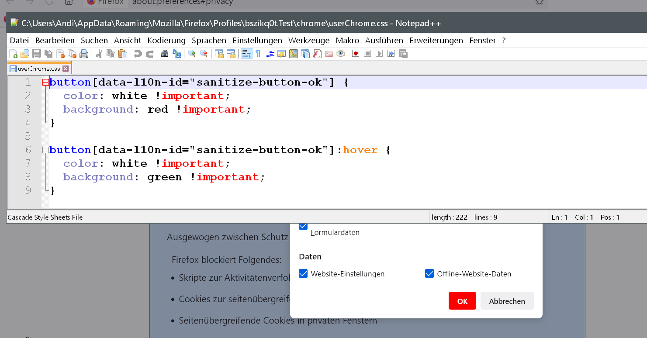Close the userChrome.css tab
Viewport: 647px width, 338px height.
(66, 69)
